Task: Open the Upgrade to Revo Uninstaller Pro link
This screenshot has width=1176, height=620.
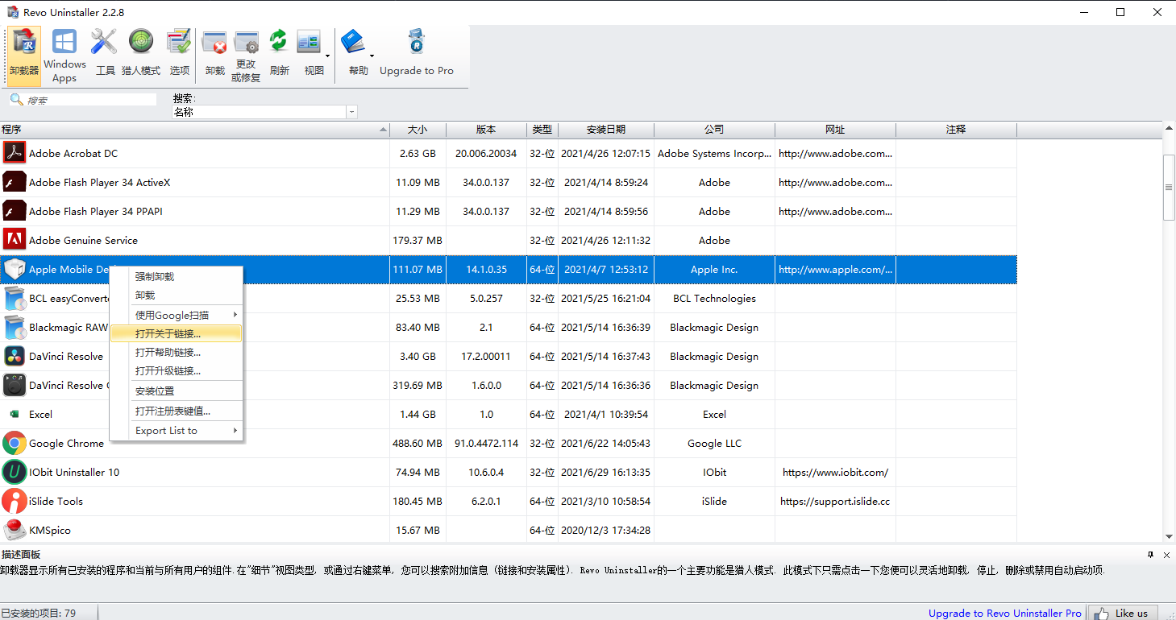Action: (x=1004, y=613)
